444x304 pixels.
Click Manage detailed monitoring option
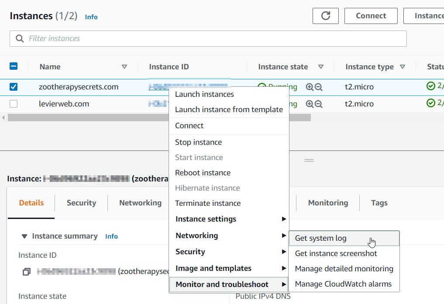tap(344, 269)
